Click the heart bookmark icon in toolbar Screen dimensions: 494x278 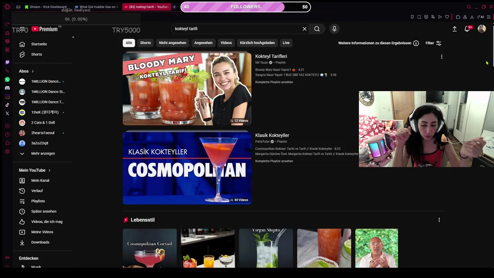[447, 17]
